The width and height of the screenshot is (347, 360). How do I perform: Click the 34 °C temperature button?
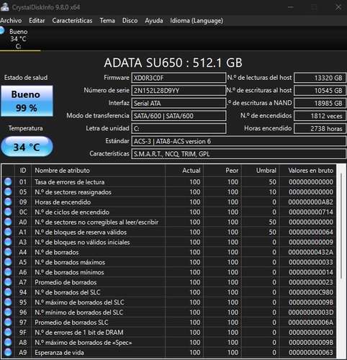(x=27, y=147)
